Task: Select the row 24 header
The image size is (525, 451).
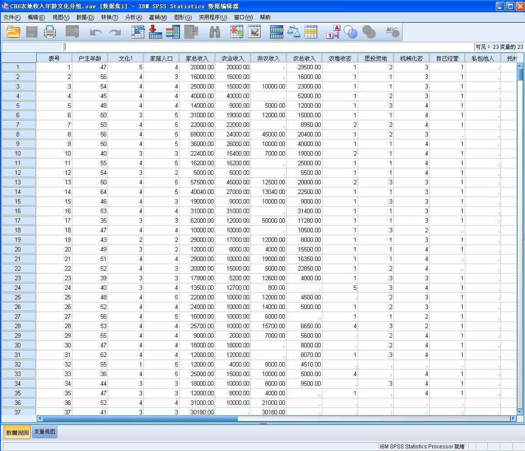Action: click(18, 288)
